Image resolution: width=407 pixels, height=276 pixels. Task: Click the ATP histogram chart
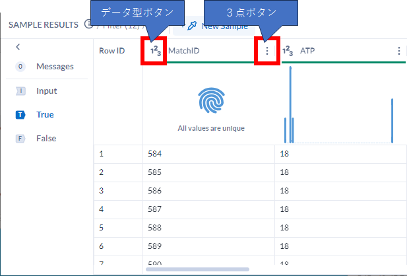pos(340,106)
